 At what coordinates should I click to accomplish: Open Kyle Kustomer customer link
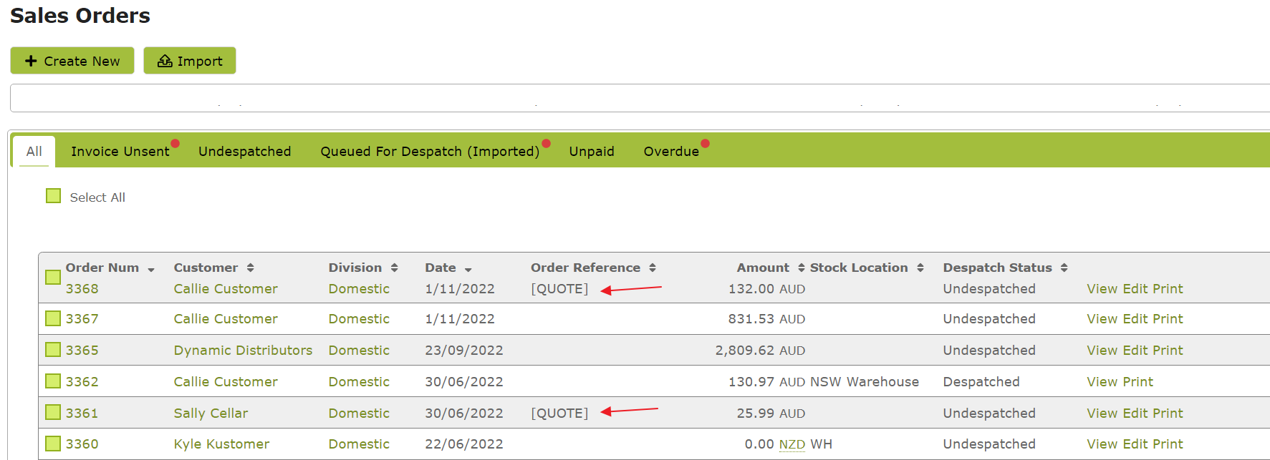pos(221,444)
